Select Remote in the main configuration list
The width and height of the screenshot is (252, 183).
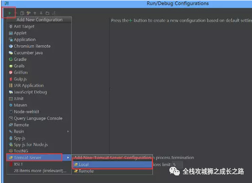point(39,125)
